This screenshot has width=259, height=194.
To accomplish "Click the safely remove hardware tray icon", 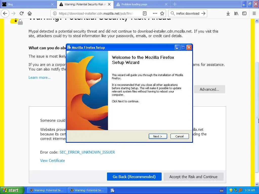I will [236, 190].
